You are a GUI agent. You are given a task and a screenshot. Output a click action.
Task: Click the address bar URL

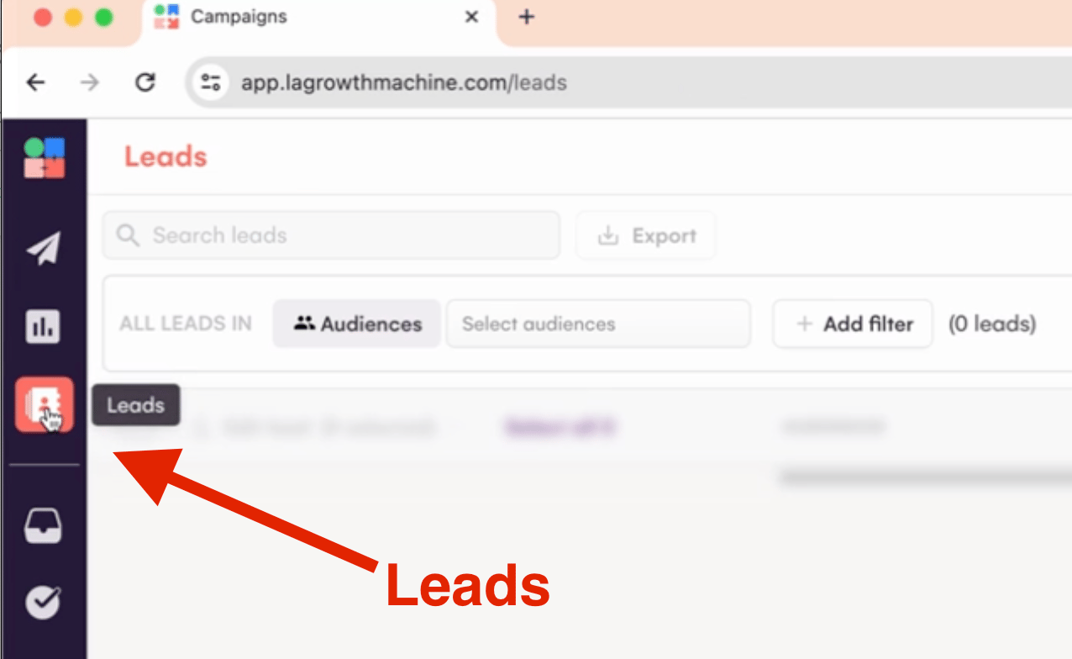[404, 83]
